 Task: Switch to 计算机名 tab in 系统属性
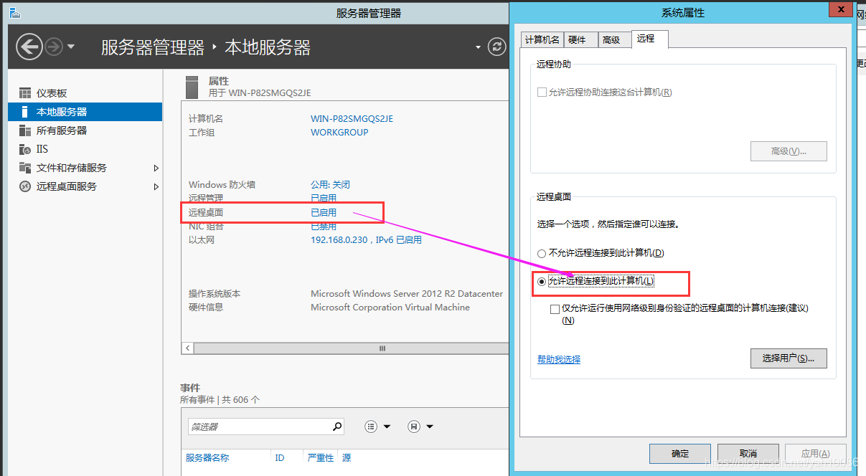(542, 40)
